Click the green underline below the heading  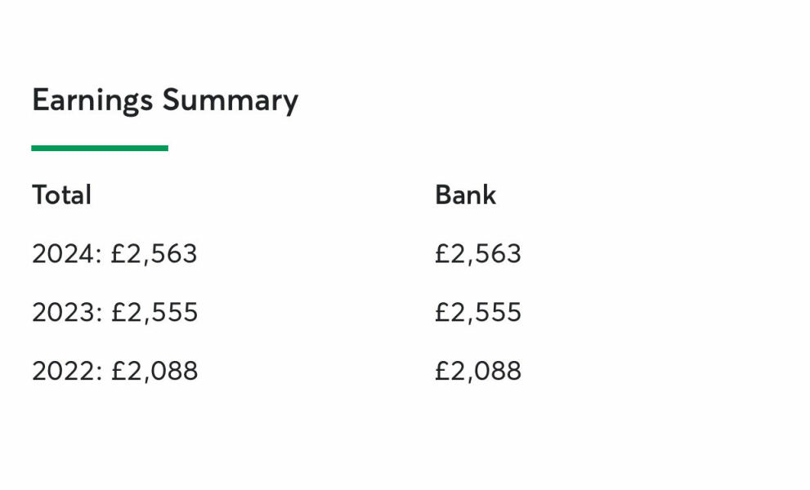99,148
